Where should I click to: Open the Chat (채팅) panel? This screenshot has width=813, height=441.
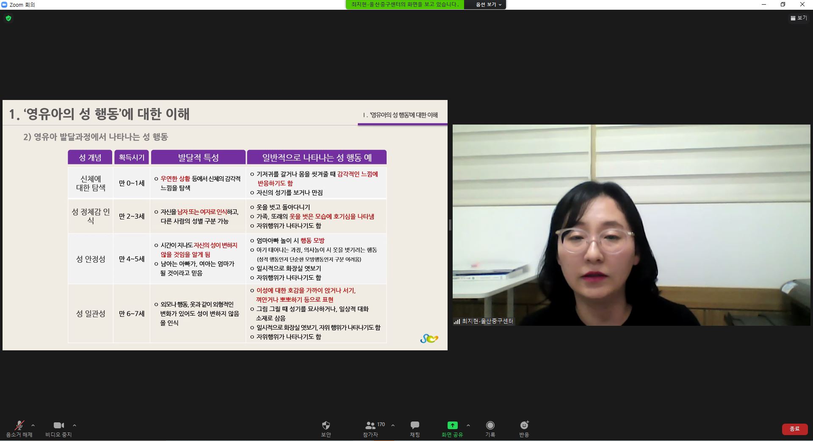click(415, 425)
